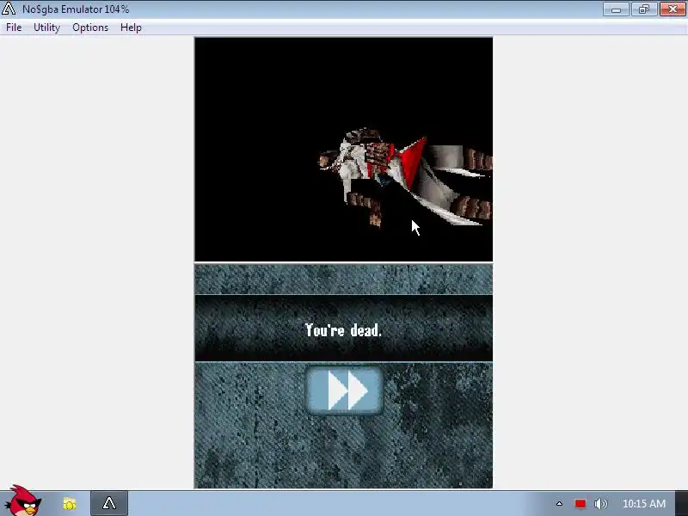Show hidden system tray icons arrow
688x516 pixels.
click(559, 504)
